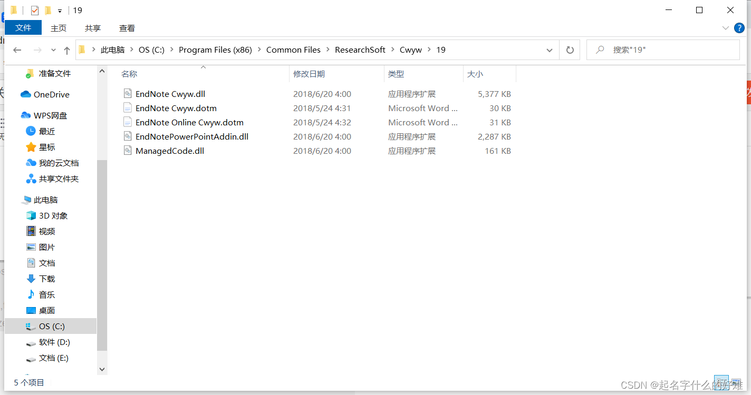
Task: Navigate to Common Files breadcrumb
Action: pyautogui.click(x=293, y=50)
